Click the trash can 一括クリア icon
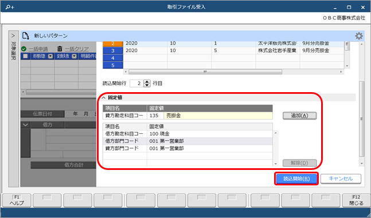 (x=60, y=49)
